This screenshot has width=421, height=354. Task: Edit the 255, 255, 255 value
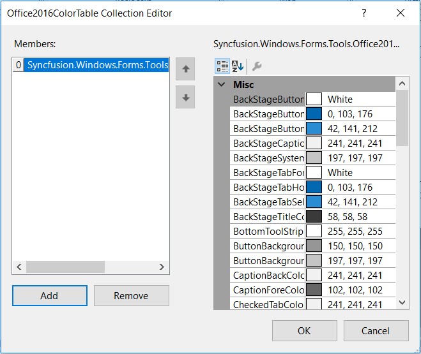point(355,231)
